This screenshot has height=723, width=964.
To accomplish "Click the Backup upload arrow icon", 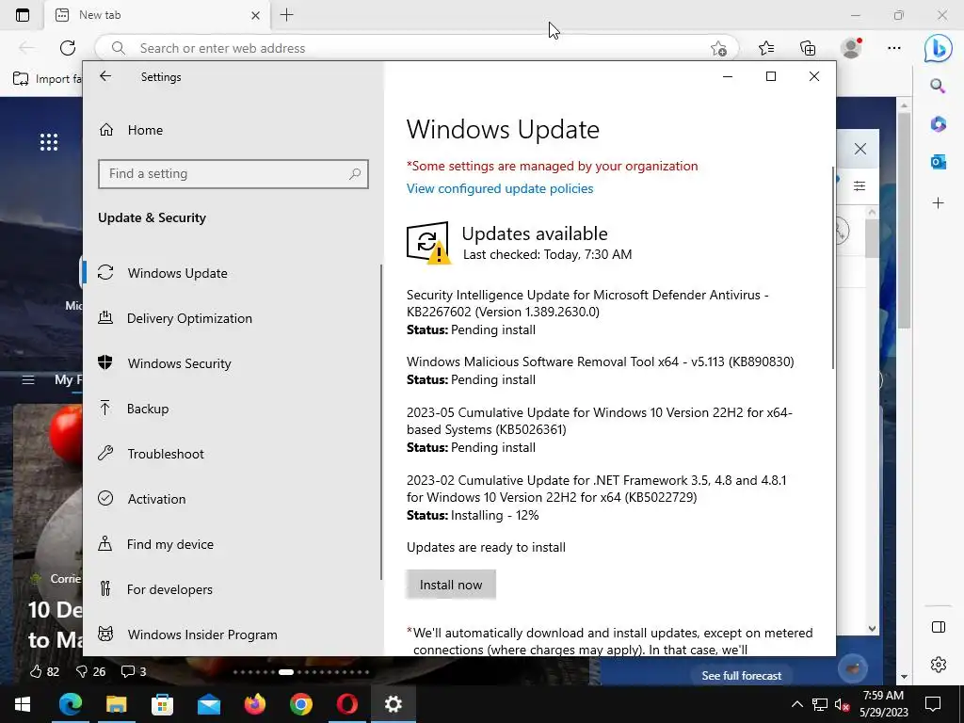I will click(105, 408).
